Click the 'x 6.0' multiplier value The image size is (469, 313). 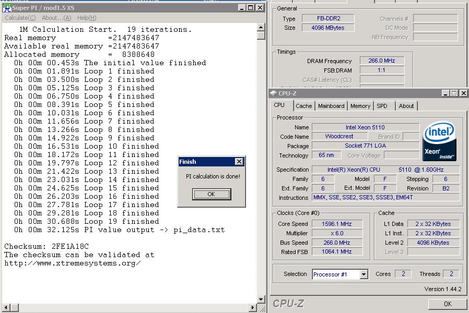(337, 233)
